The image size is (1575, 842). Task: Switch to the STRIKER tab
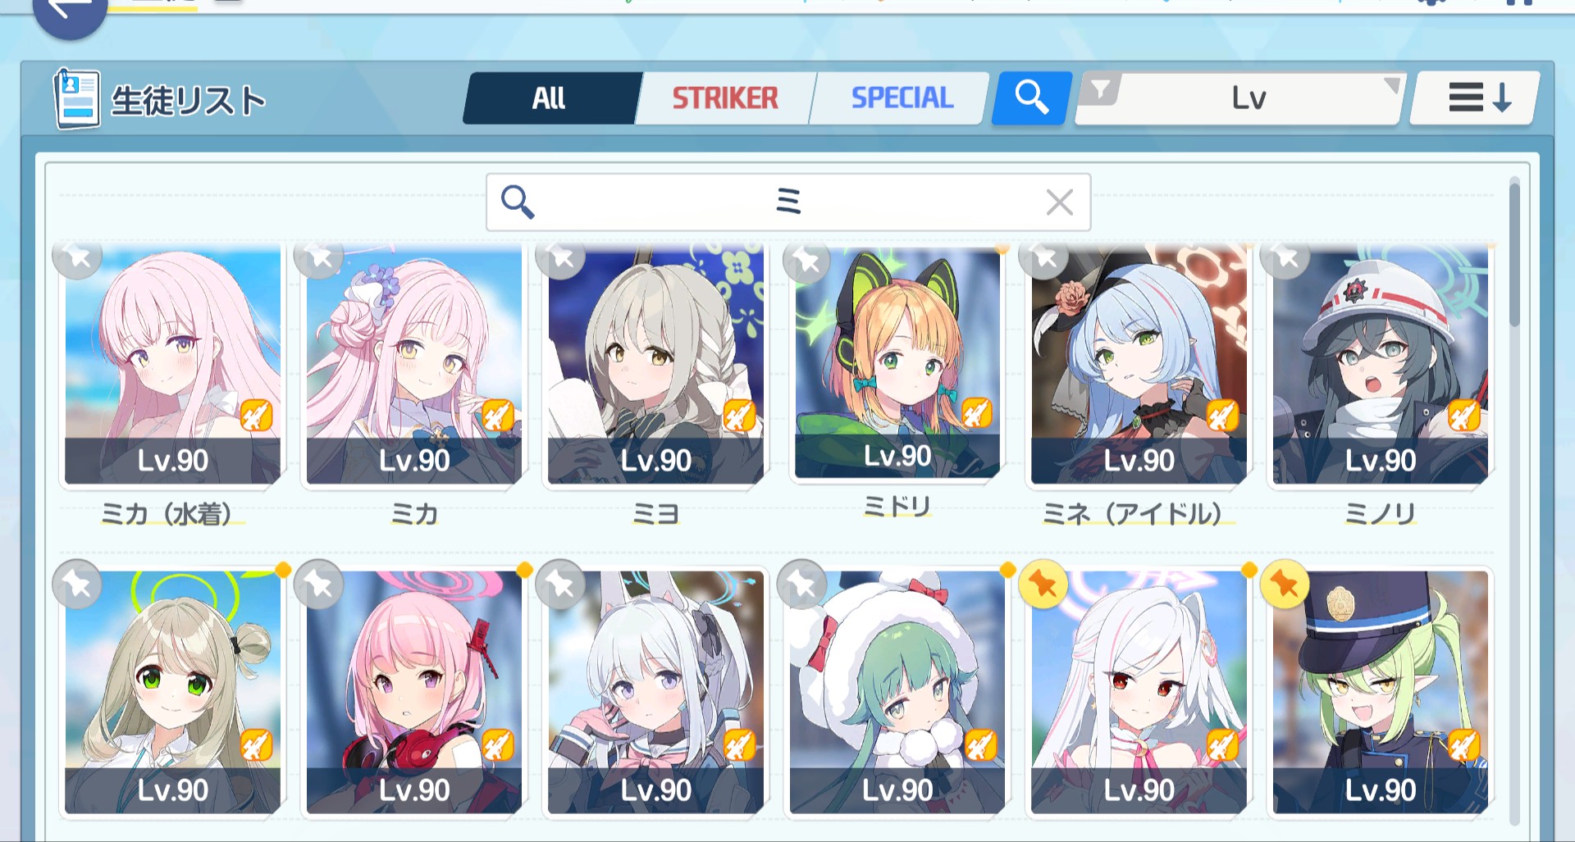725,98
